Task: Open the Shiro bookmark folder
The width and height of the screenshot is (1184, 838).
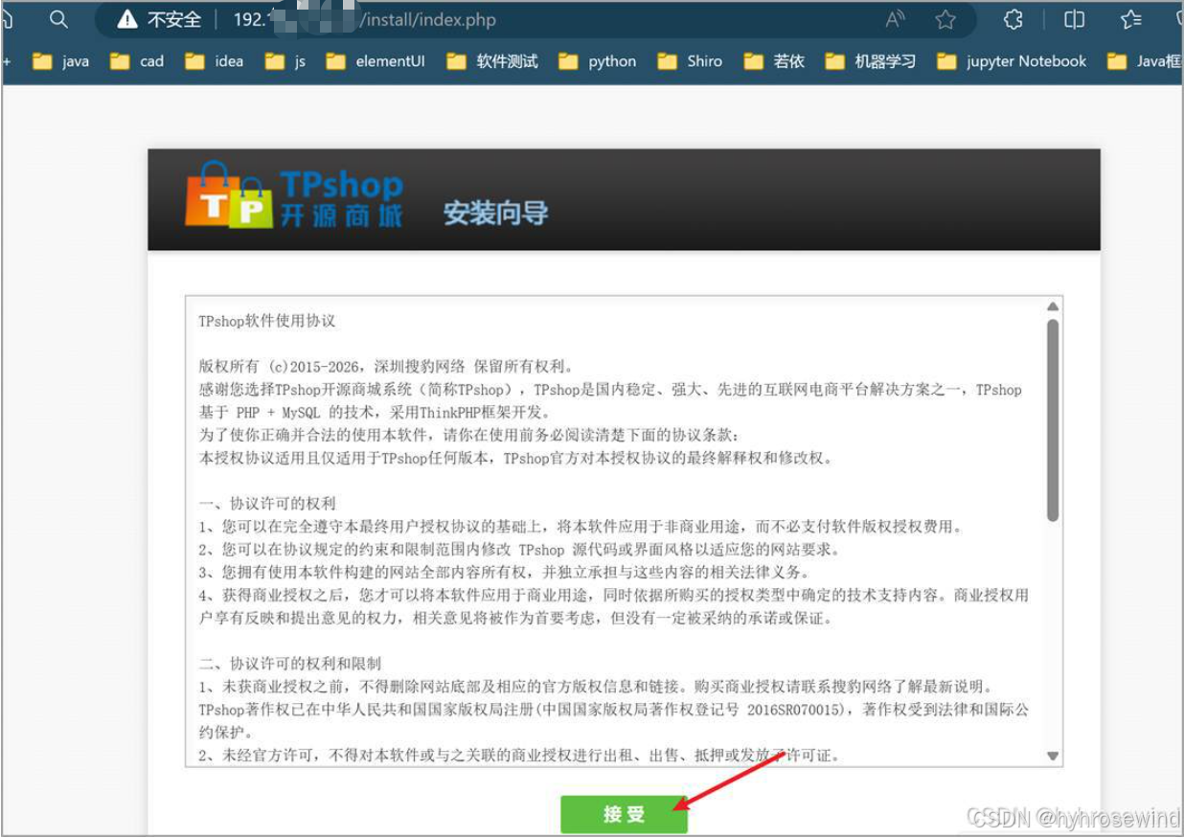Action: coord(690,61)
